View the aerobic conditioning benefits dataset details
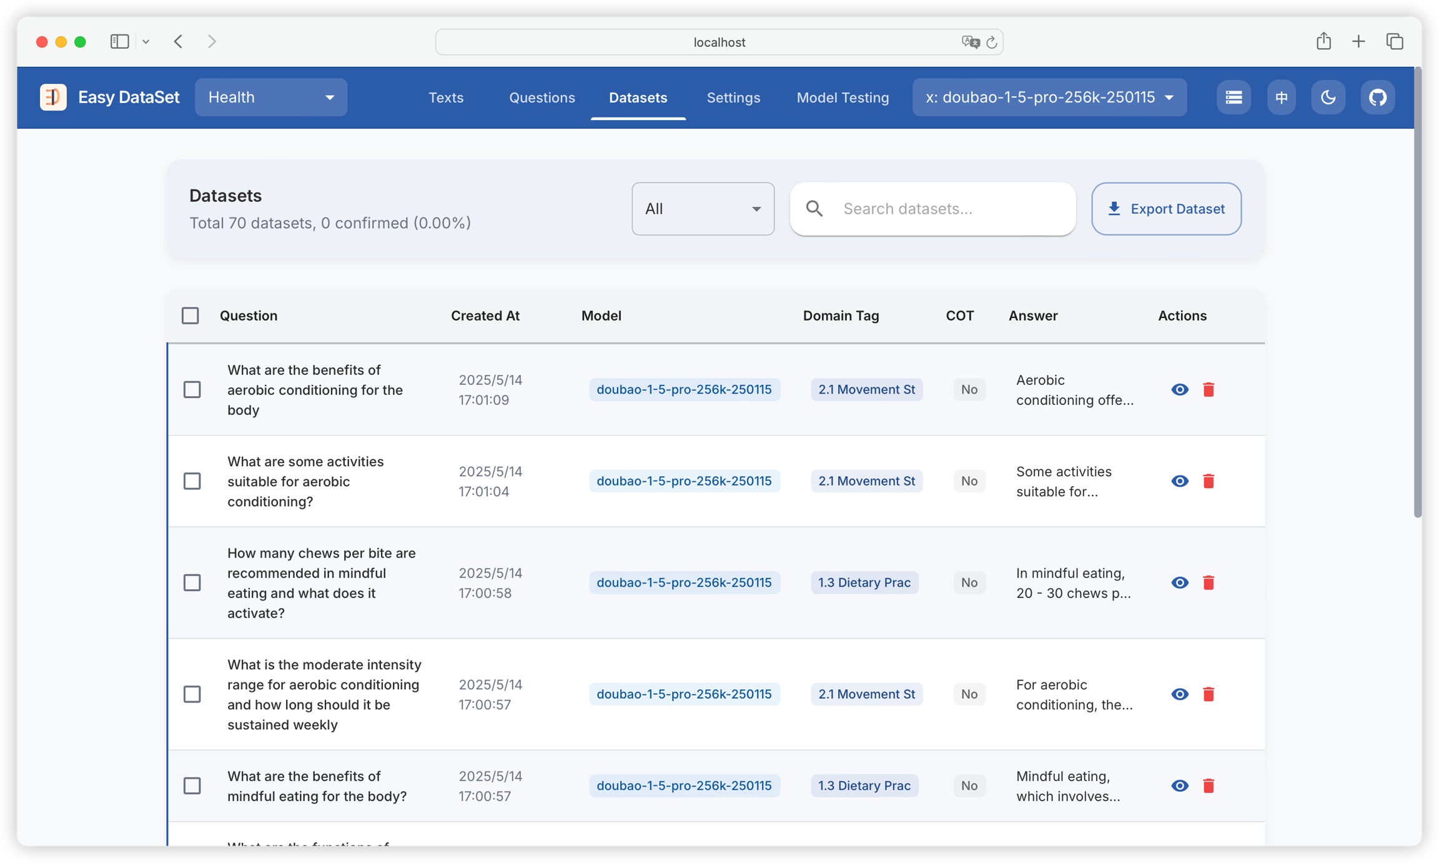This screenshot has width=1439, height=863. coord(1179,390)
